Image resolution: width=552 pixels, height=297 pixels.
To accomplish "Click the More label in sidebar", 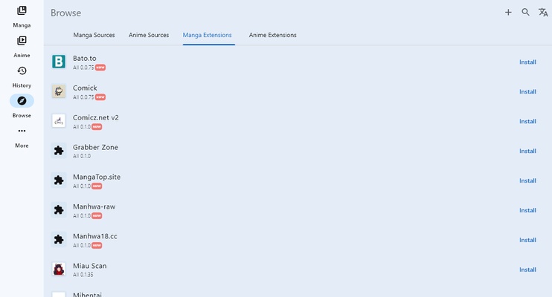I will coord(22,146).
